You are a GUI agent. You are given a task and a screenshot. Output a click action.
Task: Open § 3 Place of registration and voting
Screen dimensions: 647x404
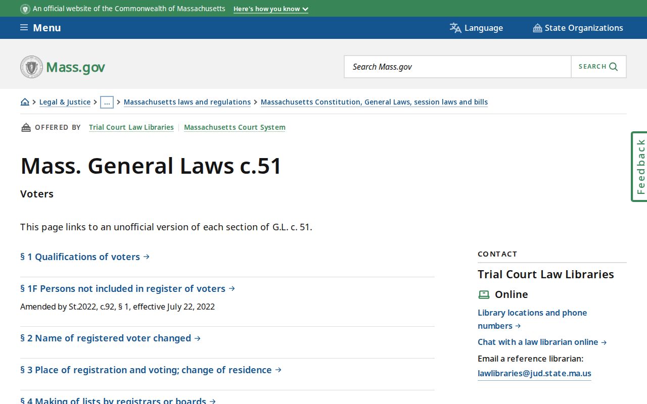[151, 370]
